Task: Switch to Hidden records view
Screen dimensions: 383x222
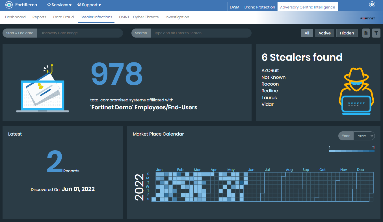Action: pos(347,33)
